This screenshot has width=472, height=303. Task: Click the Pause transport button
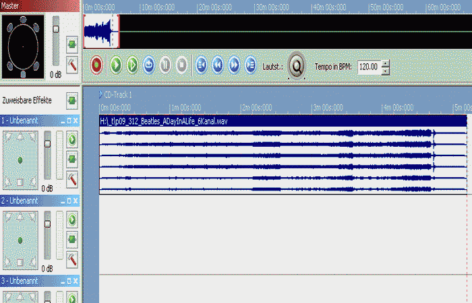pos(165,65)
